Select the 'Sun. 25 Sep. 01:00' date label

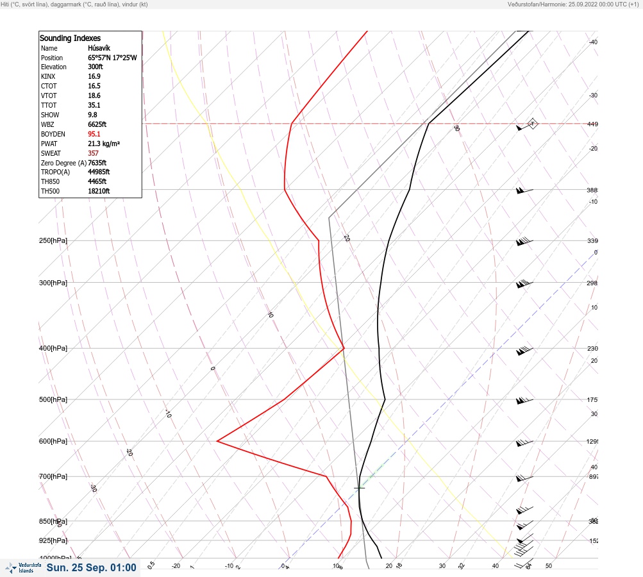coord(91,567)
